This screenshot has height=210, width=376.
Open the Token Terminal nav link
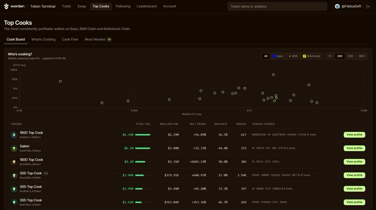pyautogui.click(x=43, y=7)
